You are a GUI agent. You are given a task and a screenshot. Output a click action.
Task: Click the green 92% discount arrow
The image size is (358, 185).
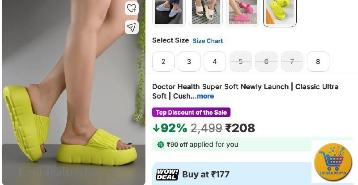pos(156,128)
